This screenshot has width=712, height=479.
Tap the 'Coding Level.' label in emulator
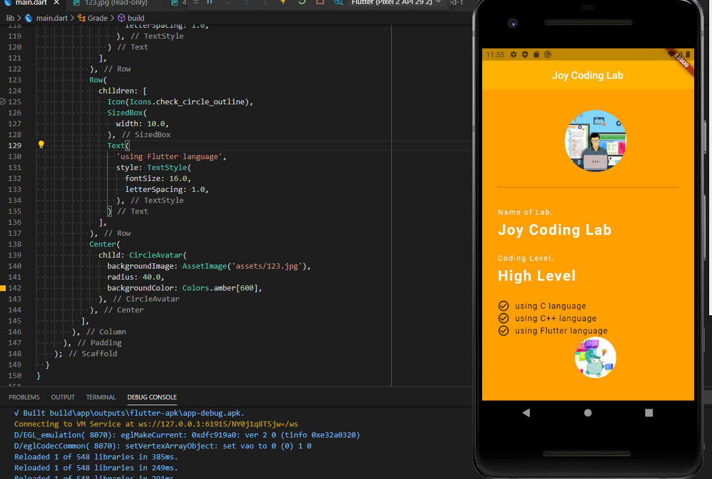point(526,258)
